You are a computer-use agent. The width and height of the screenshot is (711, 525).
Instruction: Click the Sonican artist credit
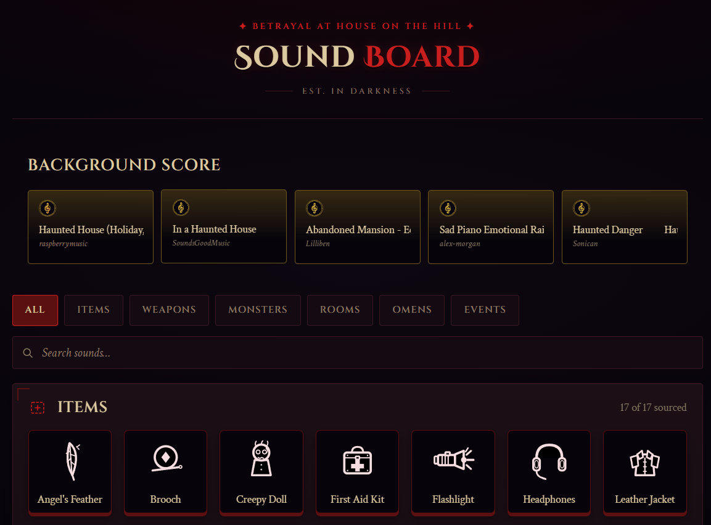pyautogui.click(x=585, y=244)
